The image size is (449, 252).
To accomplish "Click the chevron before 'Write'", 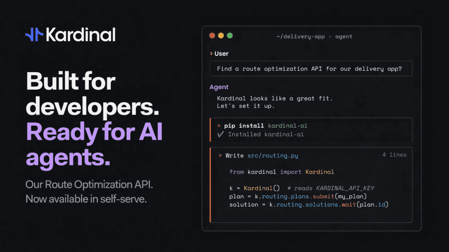I will [x=220, y=155].
